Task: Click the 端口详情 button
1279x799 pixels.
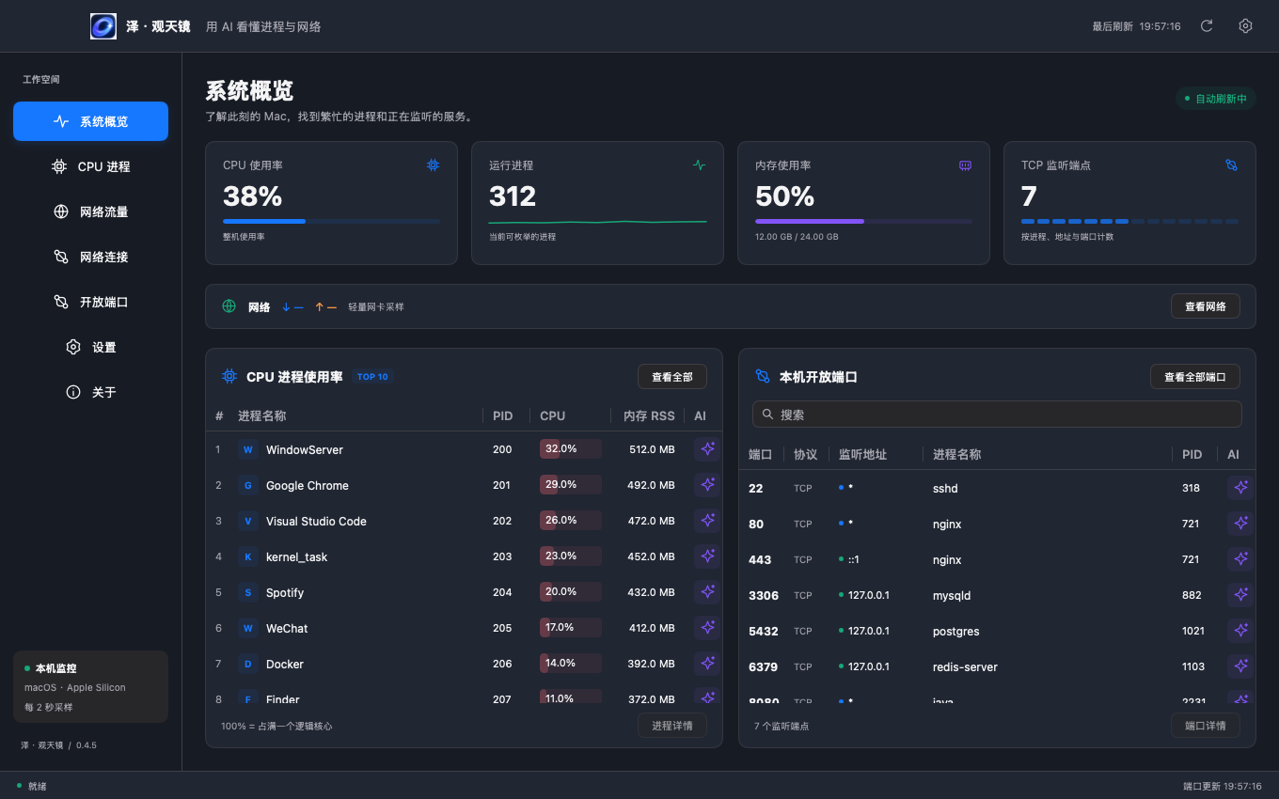Action: click(1205, 726)
